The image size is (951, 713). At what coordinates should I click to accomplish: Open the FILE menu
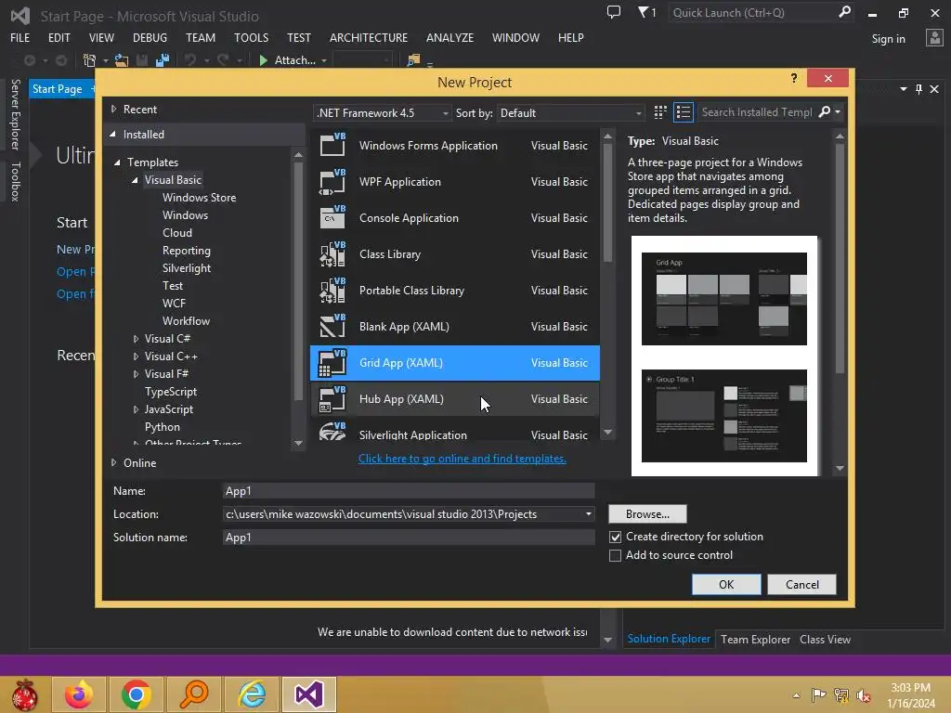coord(20,37)
